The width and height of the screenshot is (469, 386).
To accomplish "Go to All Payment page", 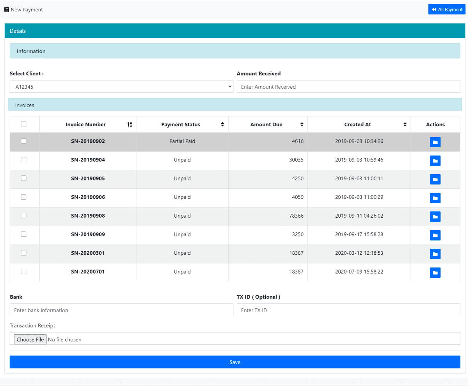I will tap(447, 9).
